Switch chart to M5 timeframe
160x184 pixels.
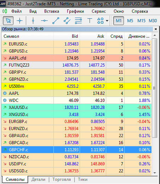coord(130,21)
